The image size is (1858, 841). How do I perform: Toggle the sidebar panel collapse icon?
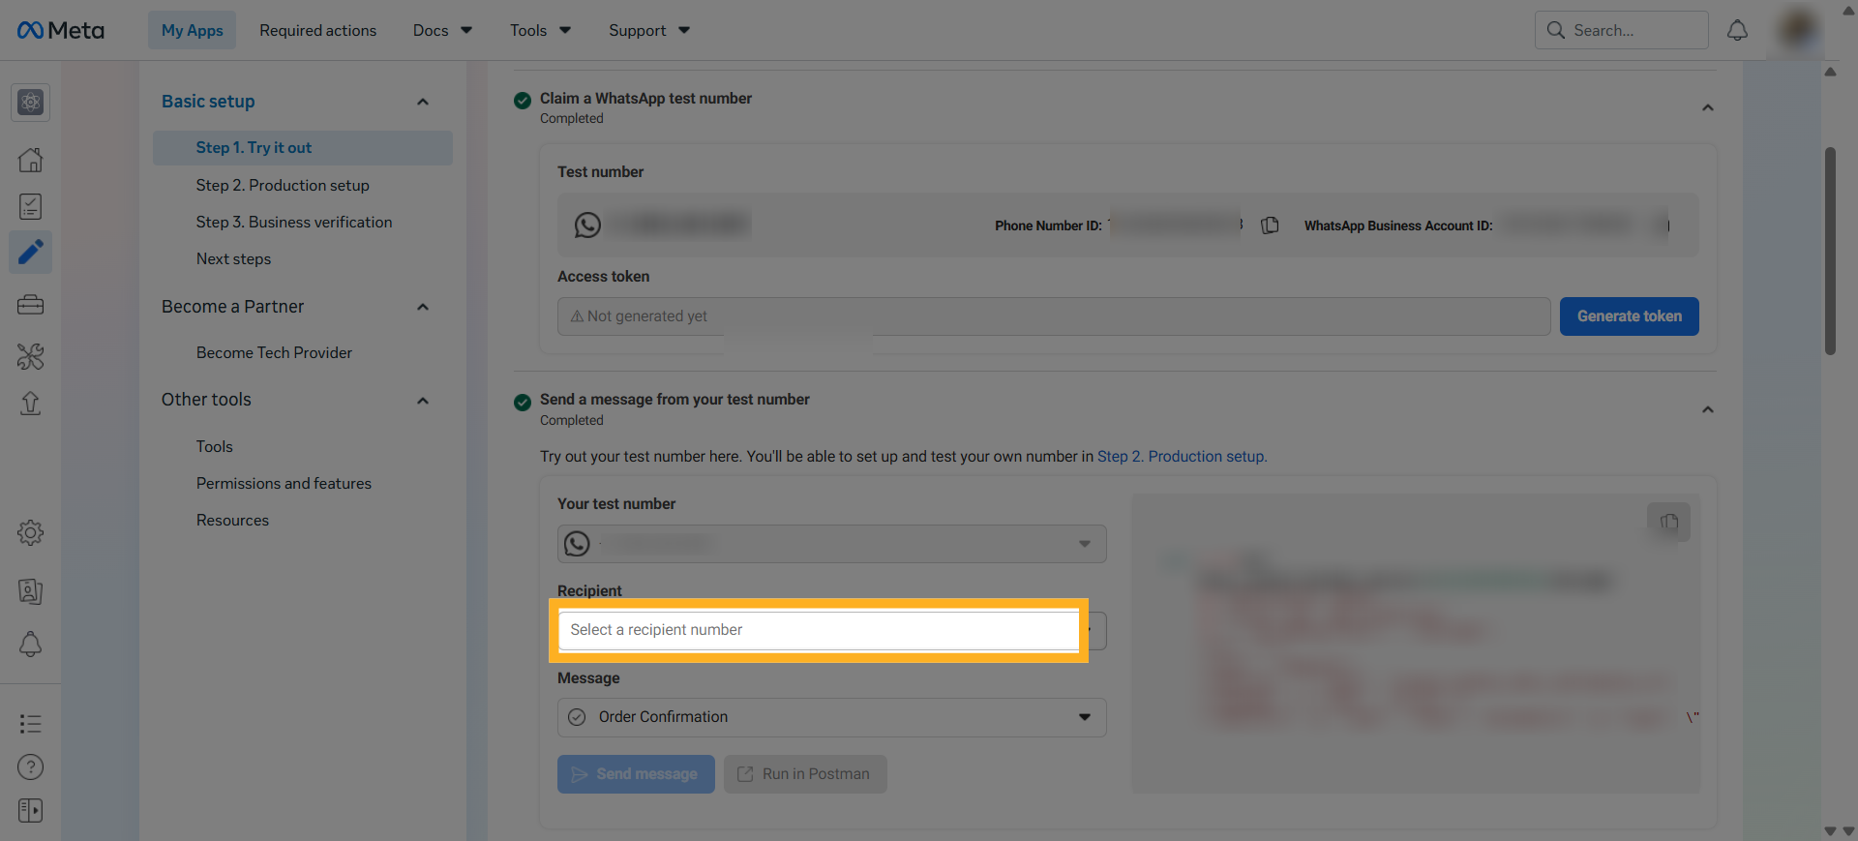31,810
